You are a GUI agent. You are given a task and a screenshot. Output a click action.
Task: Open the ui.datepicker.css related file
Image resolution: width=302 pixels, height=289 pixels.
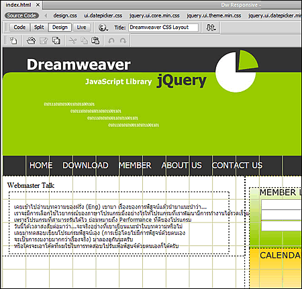click(103, 15)
